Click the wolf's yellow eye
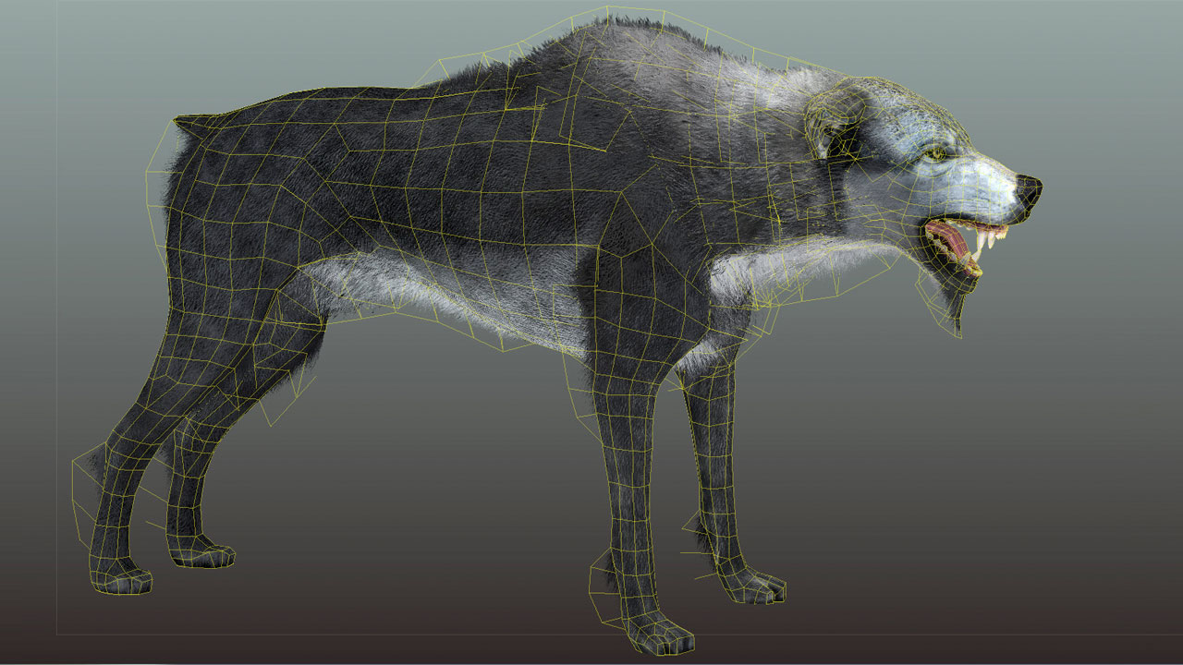The image size is (1183, 665). point(935,154)
